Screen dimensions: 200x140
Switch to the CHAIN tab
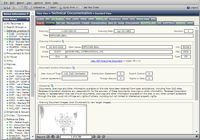(40, 19)
